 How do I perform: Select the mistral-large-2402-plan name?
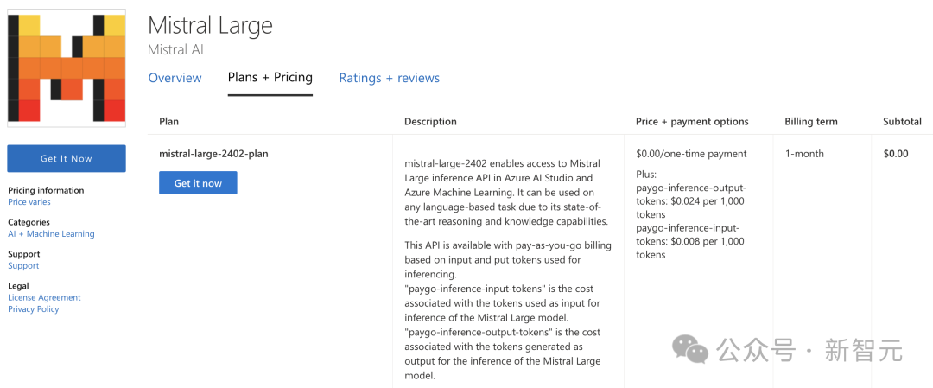point(213,154)
